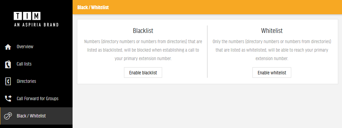Click the Whitelist description paragraph
342x128 pixels.
[272, 50]
